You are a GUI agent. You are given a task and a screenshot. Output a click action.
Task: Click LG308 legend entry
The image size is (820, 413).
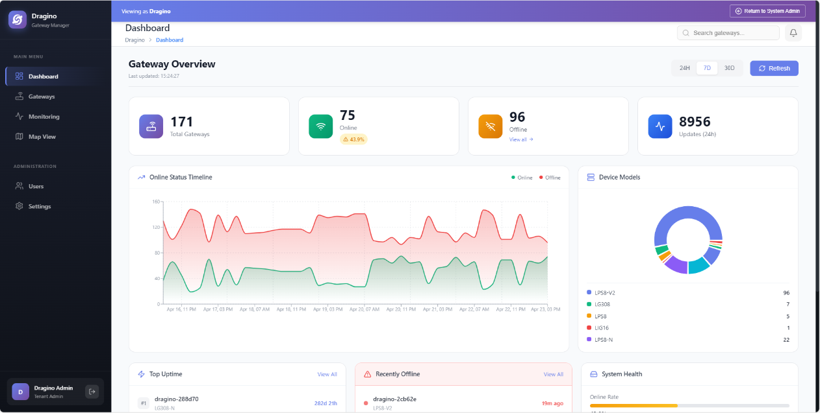pos(688,304)
